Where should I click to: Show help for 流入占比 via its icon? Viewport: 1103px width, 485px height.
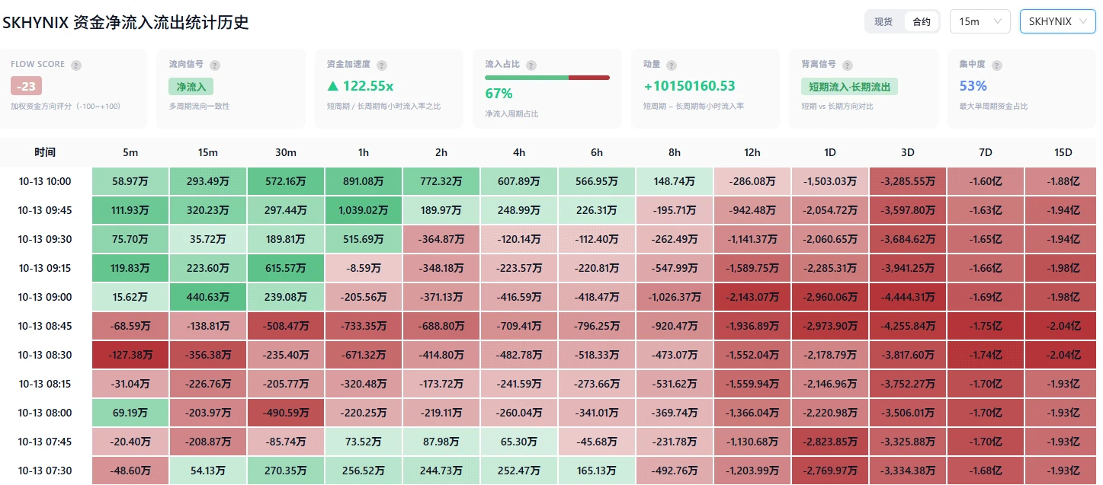pyautogui.click(x=531, y=65)
